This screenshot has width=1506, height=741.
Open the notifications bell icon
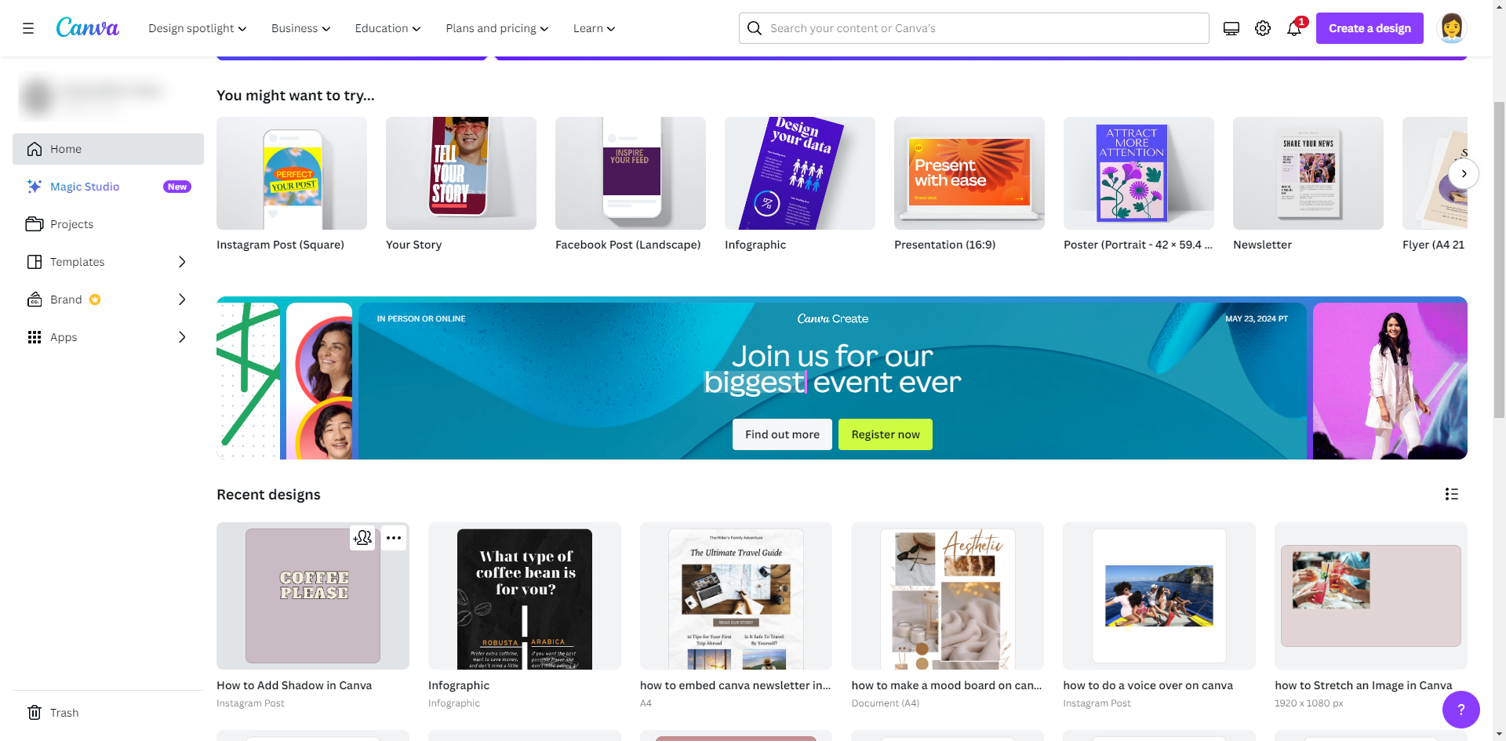[1294, 28]
